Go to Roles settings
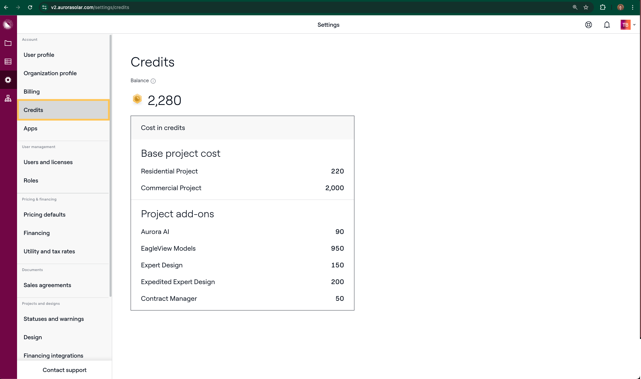The width and height of the screenshot is (641, 379). click(63, 180)
